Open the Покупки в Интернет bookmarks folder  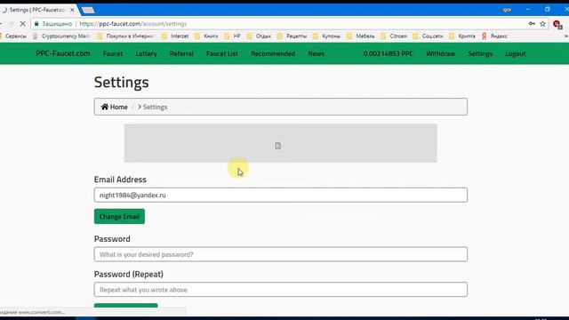(x=125, y=36)
